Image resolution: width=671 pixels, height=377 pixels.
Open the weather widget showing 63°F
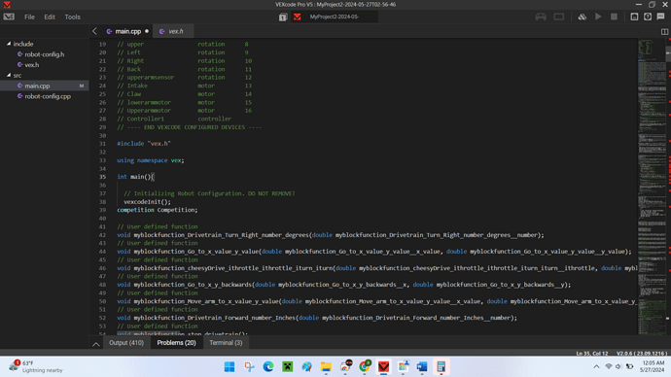(36, 366)
